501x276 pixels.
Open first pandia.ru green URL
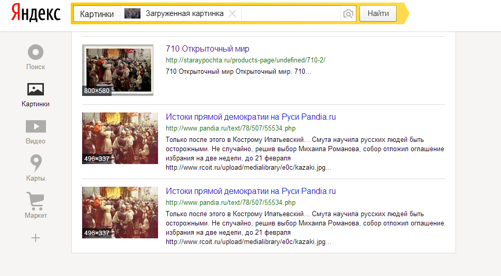click(230, 128)
